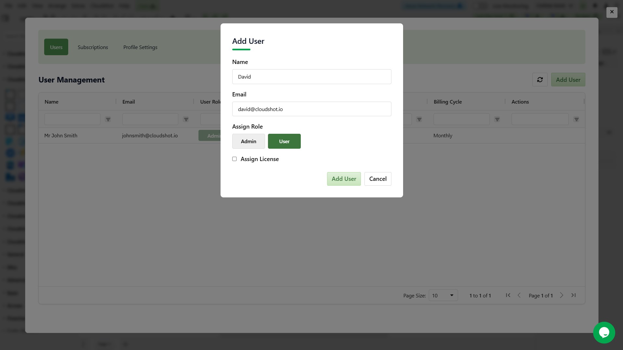Click the Actions column filter box
This screenshot has height=350, width=623.
pos(540,119)
